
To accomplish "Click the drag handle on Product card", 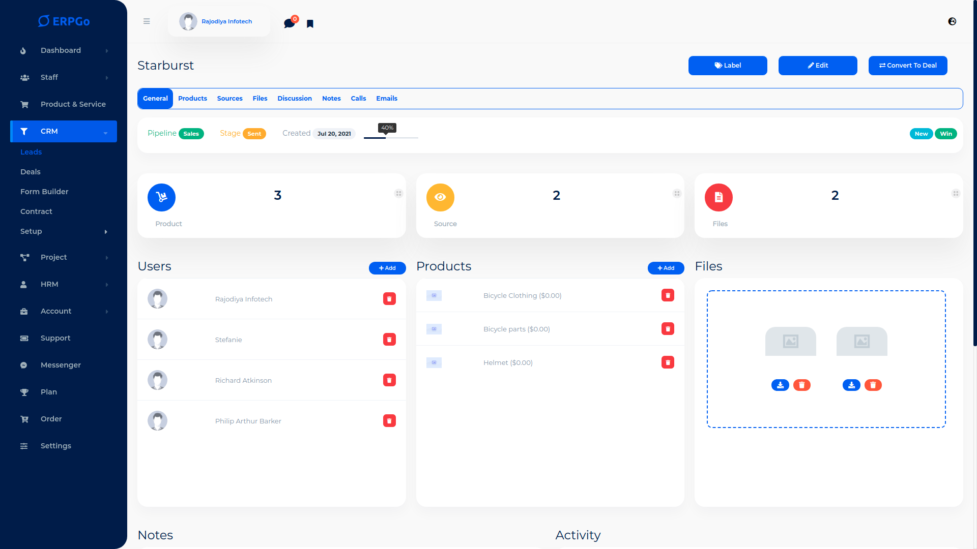I will pos(398,194).
